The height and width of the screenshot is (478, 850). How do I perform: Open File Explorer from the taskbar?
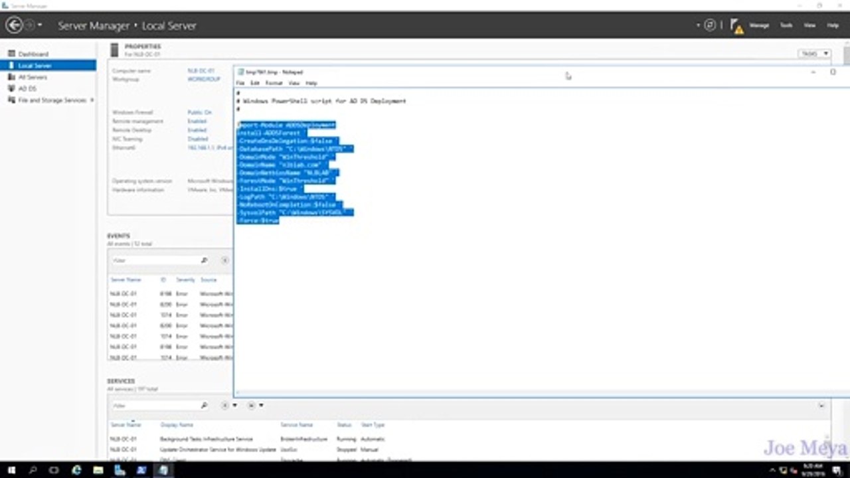click(x=98, y=470)
